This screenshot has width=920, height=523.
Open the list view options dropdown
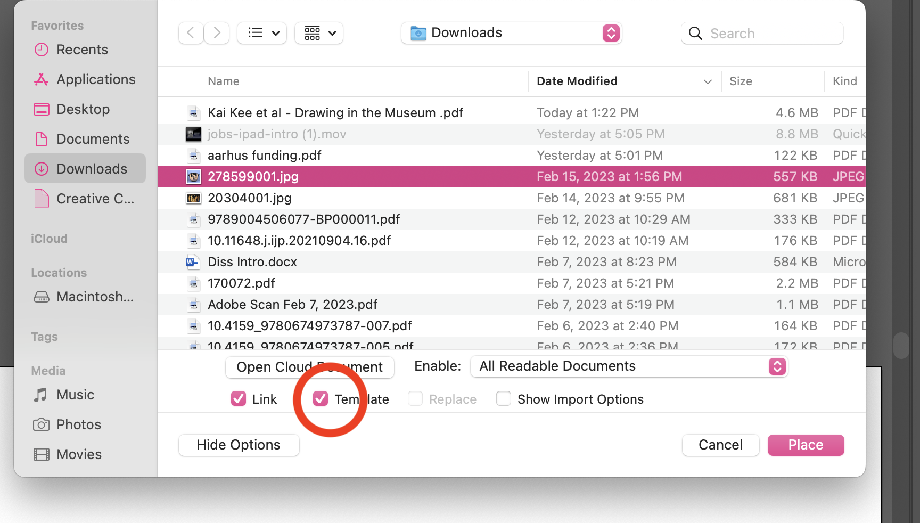coord(262,33)
